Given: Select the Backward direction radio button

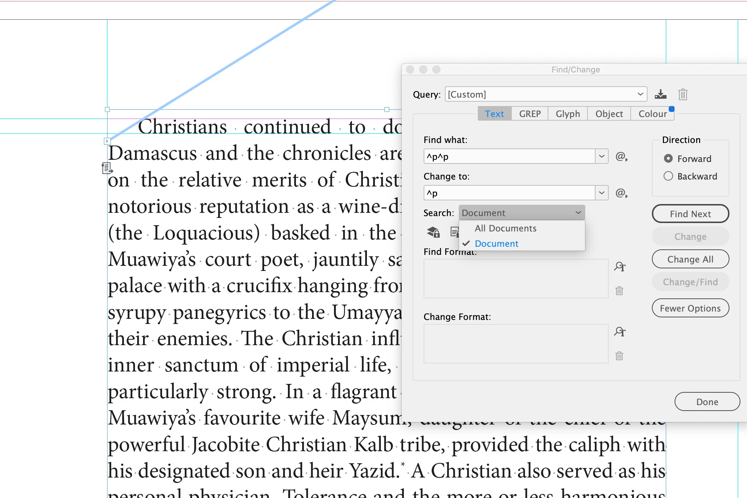Looking at the screenshot, I should (668, 176).
